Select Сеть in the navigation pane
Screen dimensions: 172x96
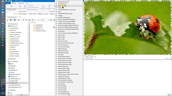tap(11, 93)
